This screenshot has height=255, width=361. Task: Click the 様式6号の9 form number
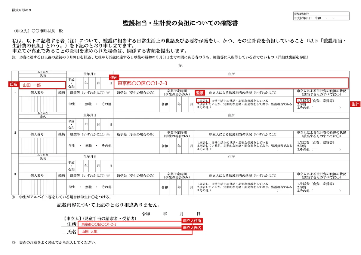(x=21, y=11)
